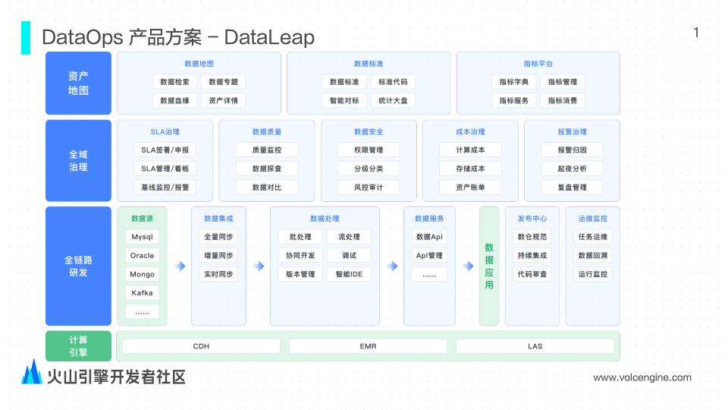Viewport: 728px width, 410px height.
Task: Click the 资产账单 box
Action: pyautogui.click(x=470, y=188)
